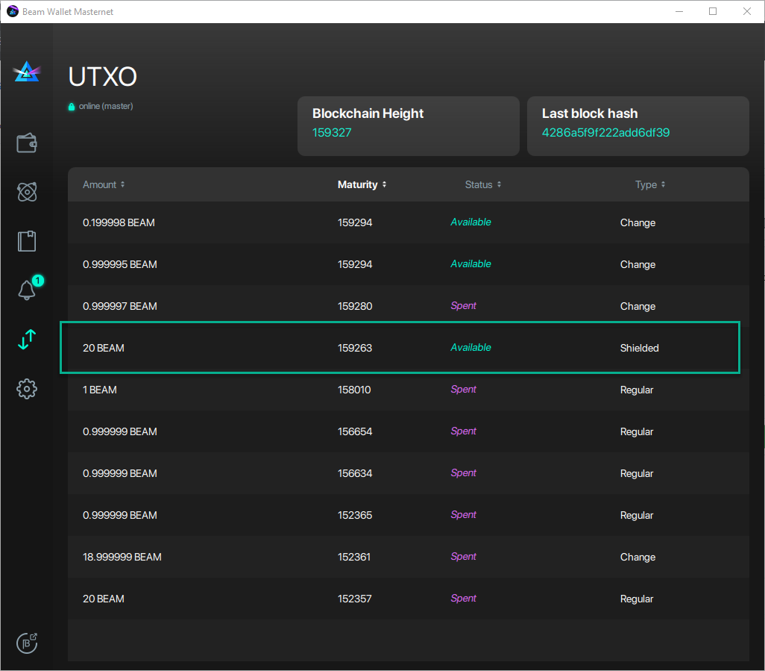
Task: Select the UTXO arrows icon in sidebar
Action: coord(27,340)
